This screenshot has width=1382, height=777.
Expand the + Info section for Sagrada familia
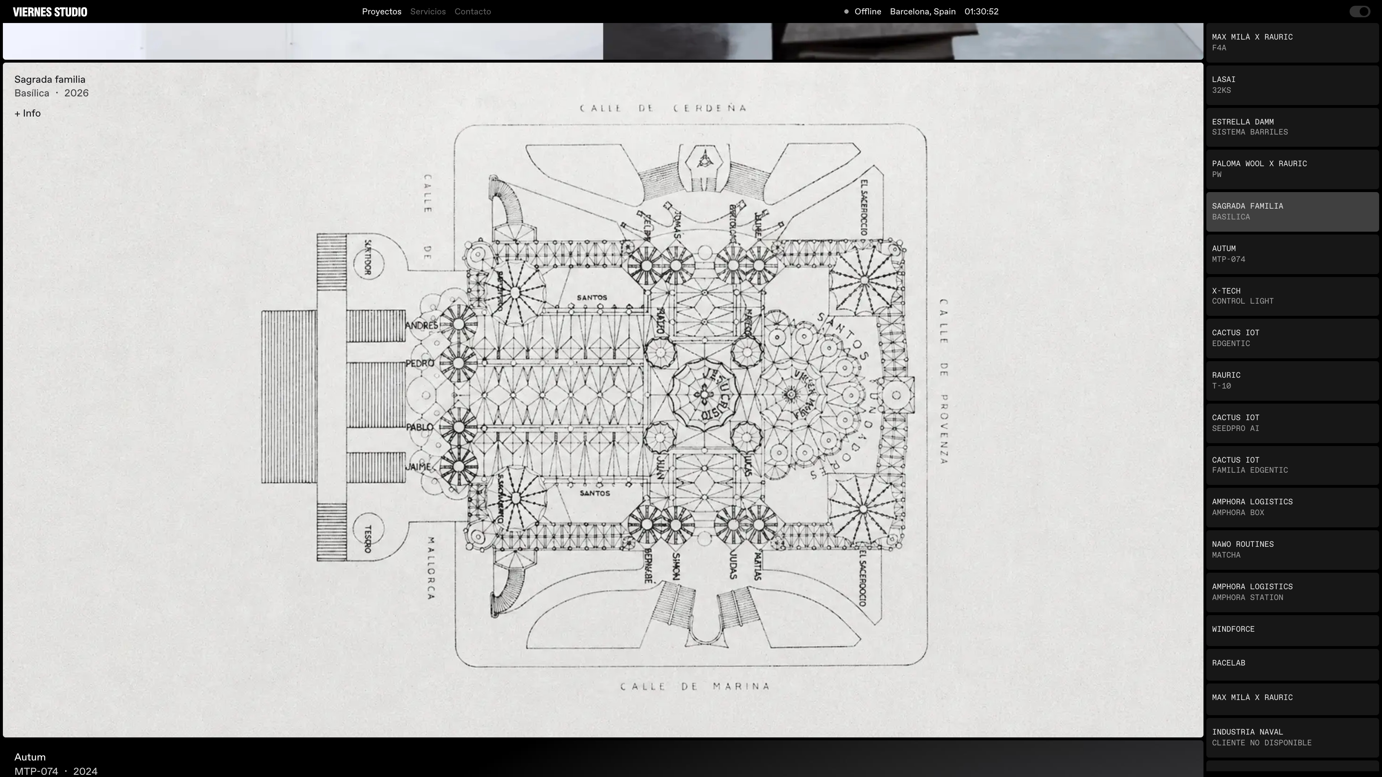(27, 113)
